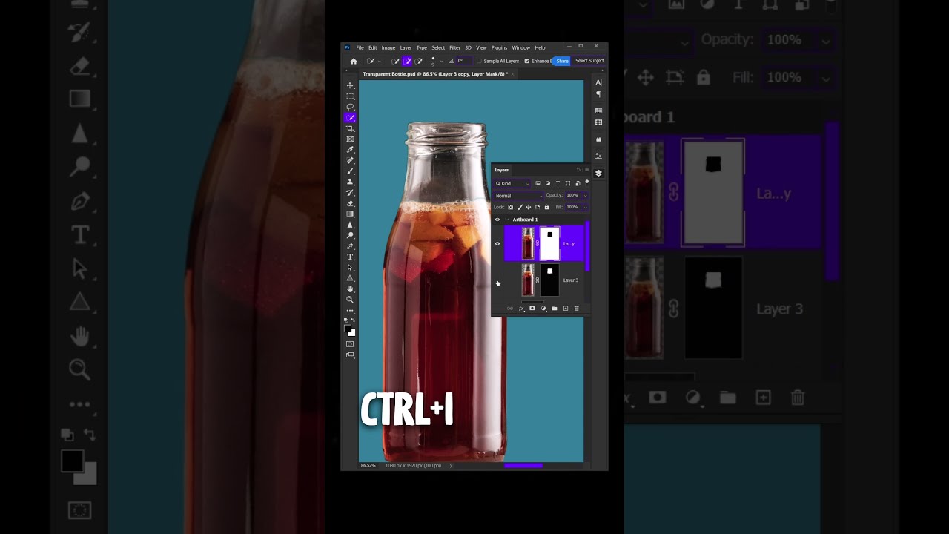Screen dimensions: 949x534
Task: Choose Add to Selection mode
Action: tap(407, 61)
